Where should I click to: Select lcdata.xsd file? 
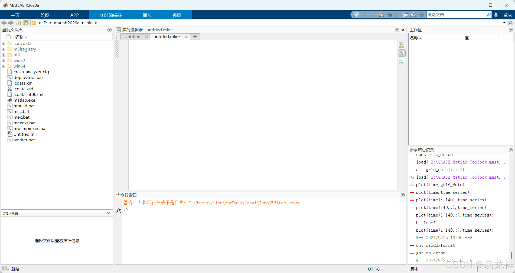point(23,89)
